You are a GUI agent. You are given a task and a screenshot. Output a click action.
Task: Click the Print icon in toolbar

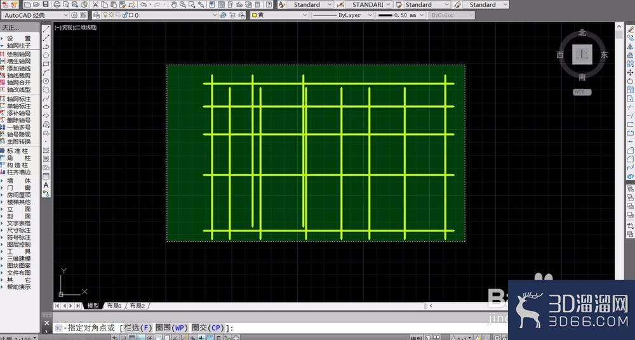pyautogui.click(x=57, y=4)
